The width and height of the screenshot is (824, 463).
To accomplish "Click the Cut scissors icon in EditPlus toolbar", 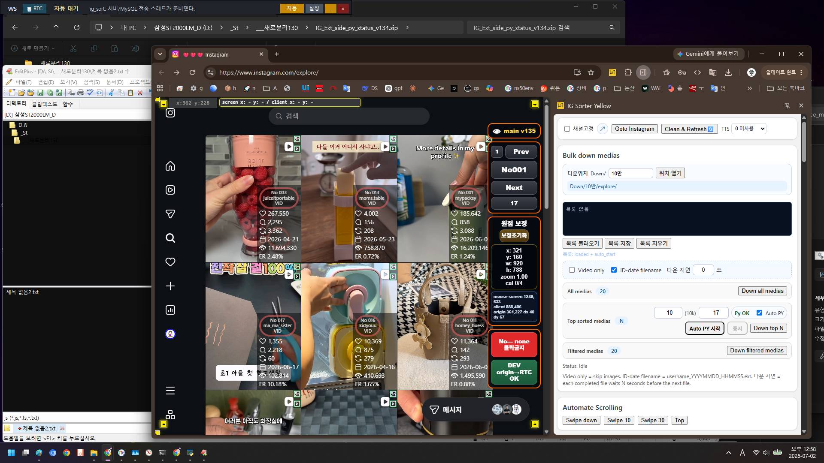I will tap(111, 93).
